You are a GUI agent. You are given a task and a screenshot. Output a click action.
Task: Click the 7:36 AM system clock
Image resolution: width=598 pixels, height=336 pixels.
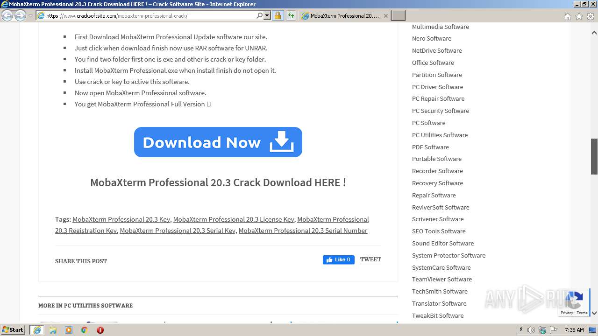tap(574, 330)
